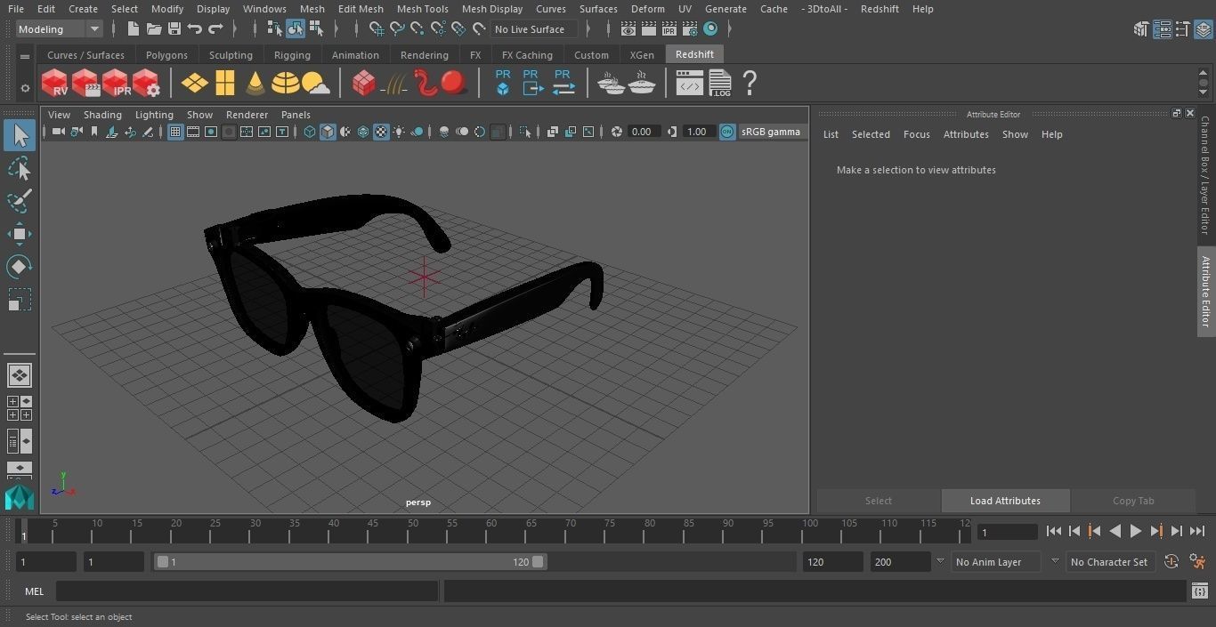Screen dimensions: 1216x627
Task: Click the second steaming bake pie icon
Action: [642, 84]
